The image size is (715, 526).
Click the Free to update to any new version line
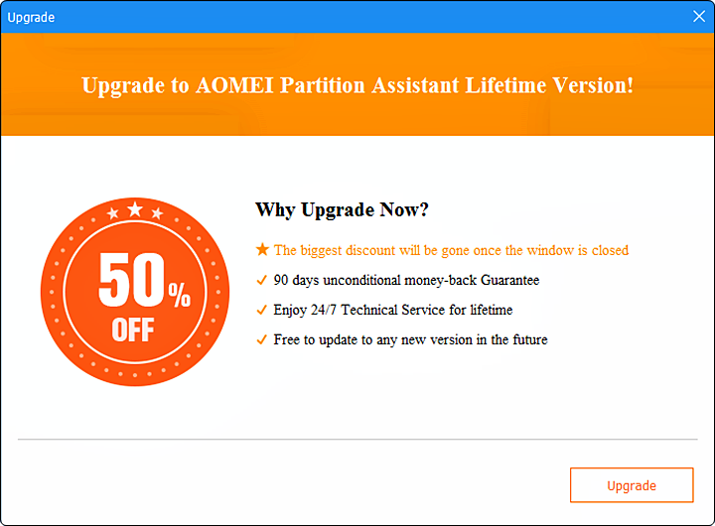tap(410, 339)
